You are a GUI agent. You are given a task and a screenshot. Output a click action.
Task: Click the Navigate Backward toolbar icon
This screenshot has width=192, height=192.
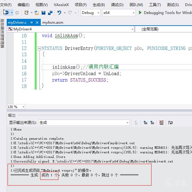coord(6,12)
